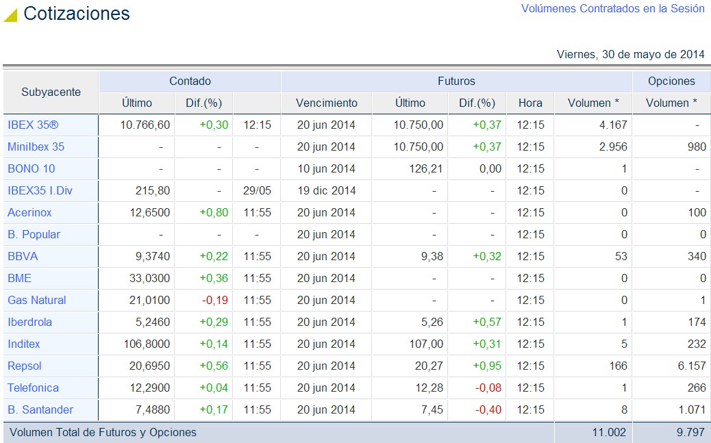The height and width of the screenshot is (443, 711).
Task: Click Inditex spot price 106,8000
Action: click(x=147, y=344)
